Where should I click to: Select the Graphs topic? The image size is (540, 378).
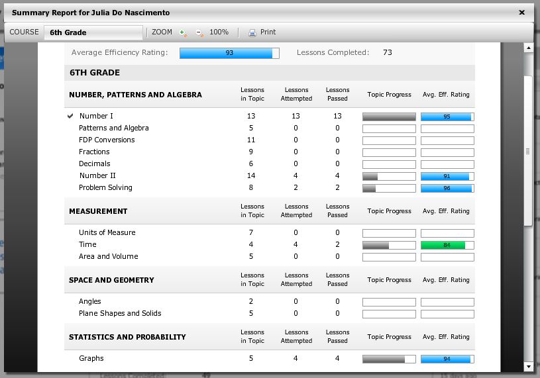[91, 358]
